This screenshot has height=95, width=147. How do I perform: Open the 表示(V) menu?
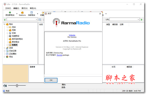point(24,8)
